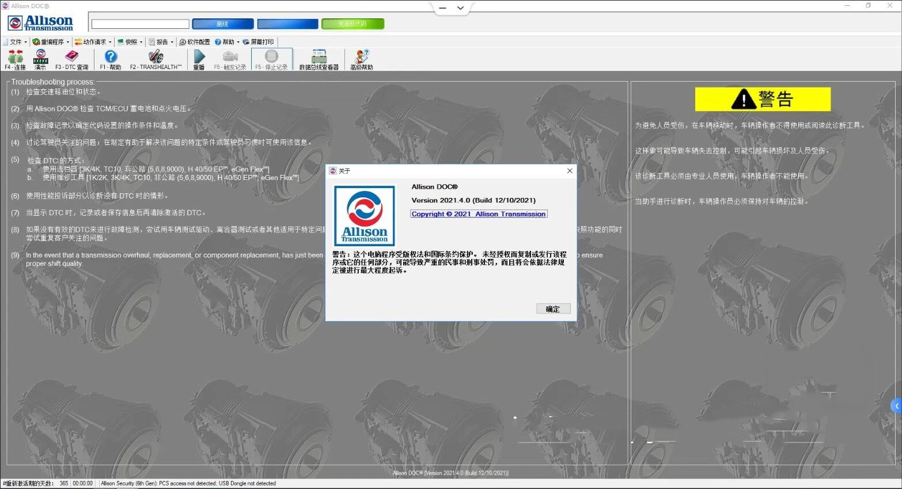The height and width of the screenshot is (489, 902).
Task: Open 高级帮助 advanced help icon
Action: [x=362, y=59]
